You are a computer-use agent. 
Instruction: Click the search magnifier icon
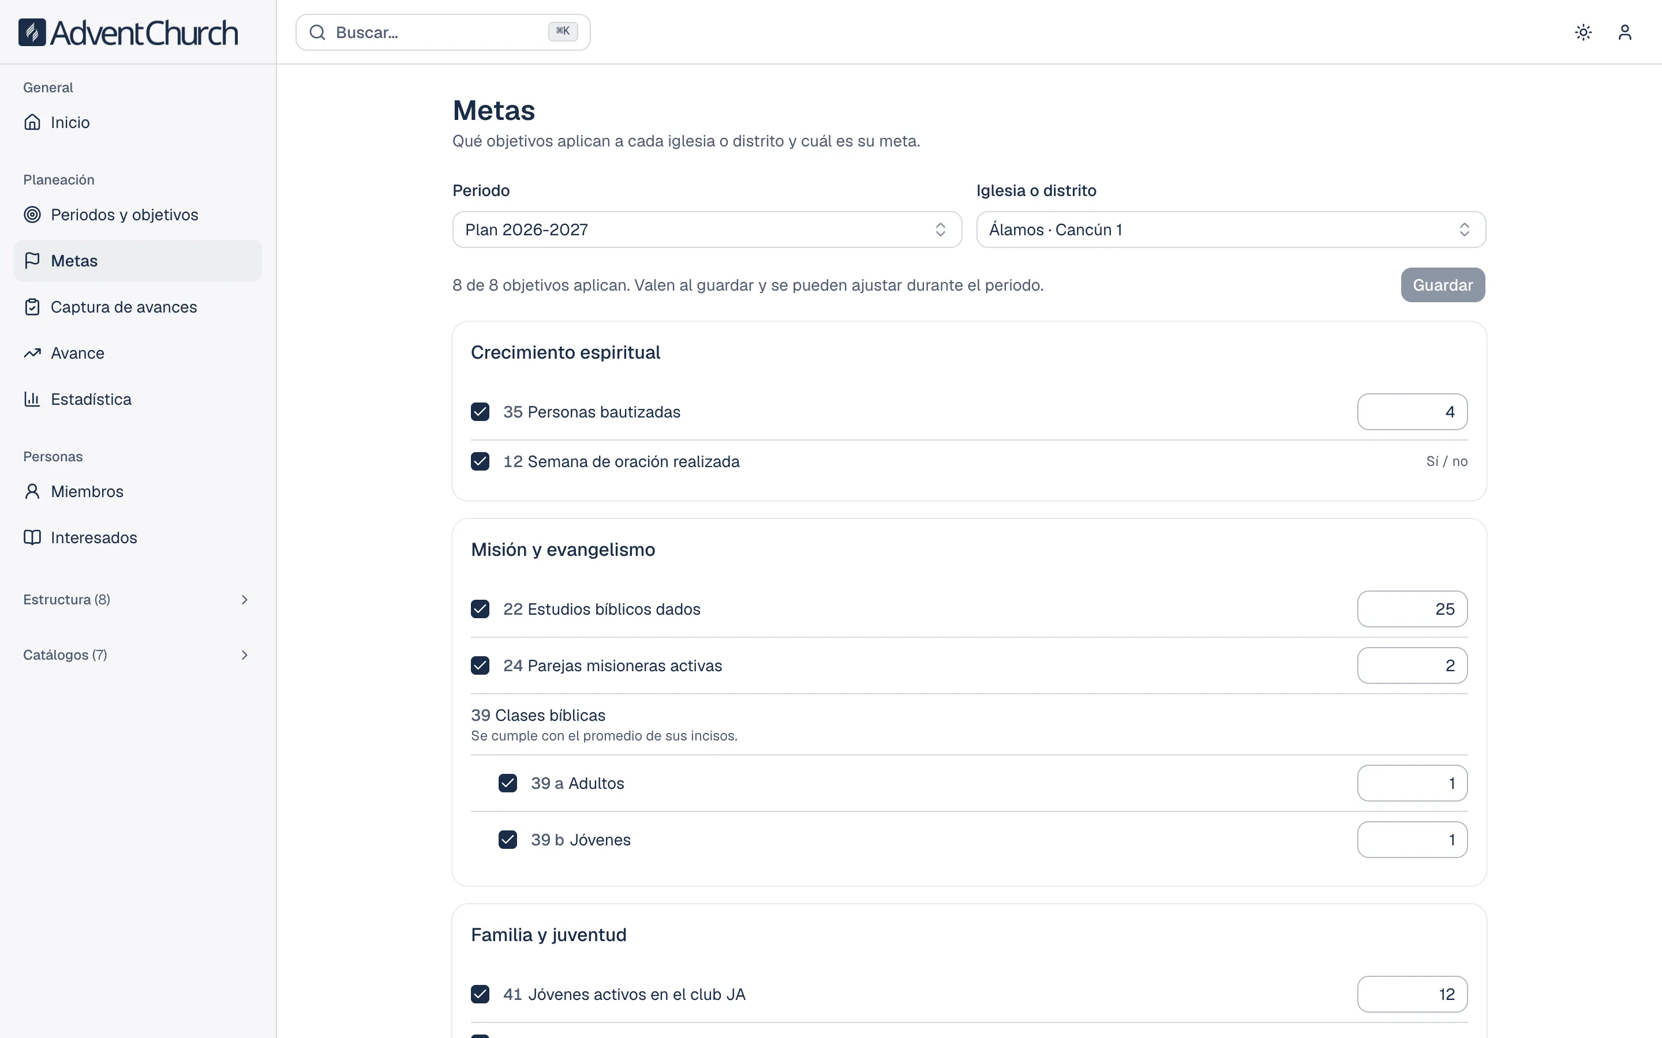click(317, 32)
